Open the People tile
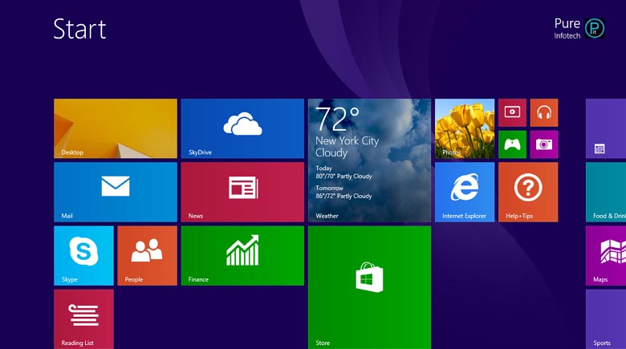Viewport: 626px width, 349px height. (x=148, y=256)
